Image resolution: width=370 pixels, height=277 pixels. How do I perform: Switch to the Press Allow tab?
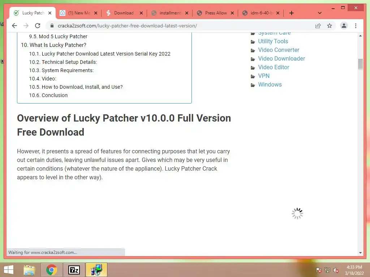[216, 13]
